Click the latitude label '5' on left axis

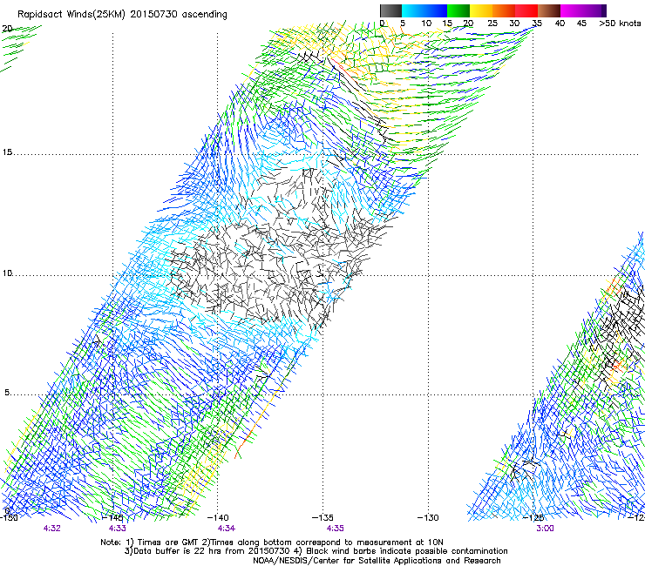(x=7, y=392)
